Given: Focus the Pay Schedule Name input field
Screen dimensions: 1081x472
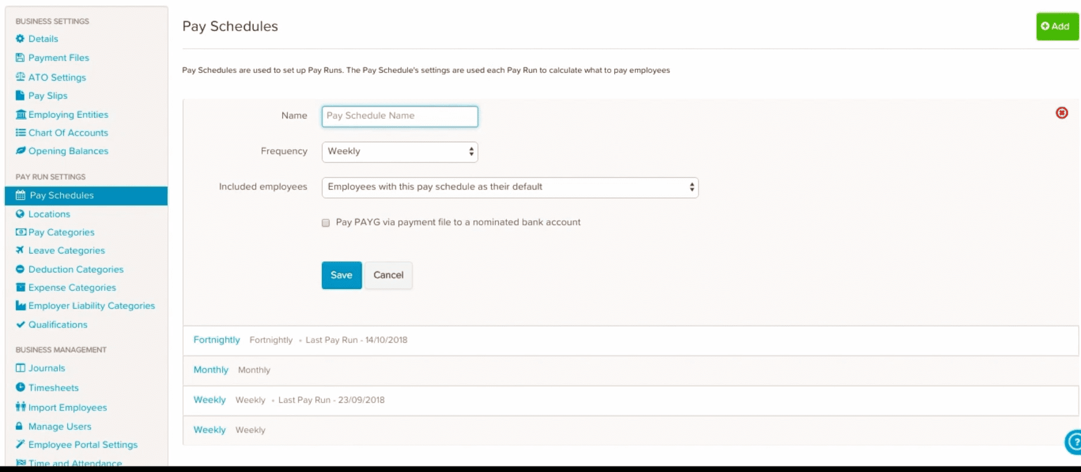Looking at the screenshot, I should click(400, 116).
